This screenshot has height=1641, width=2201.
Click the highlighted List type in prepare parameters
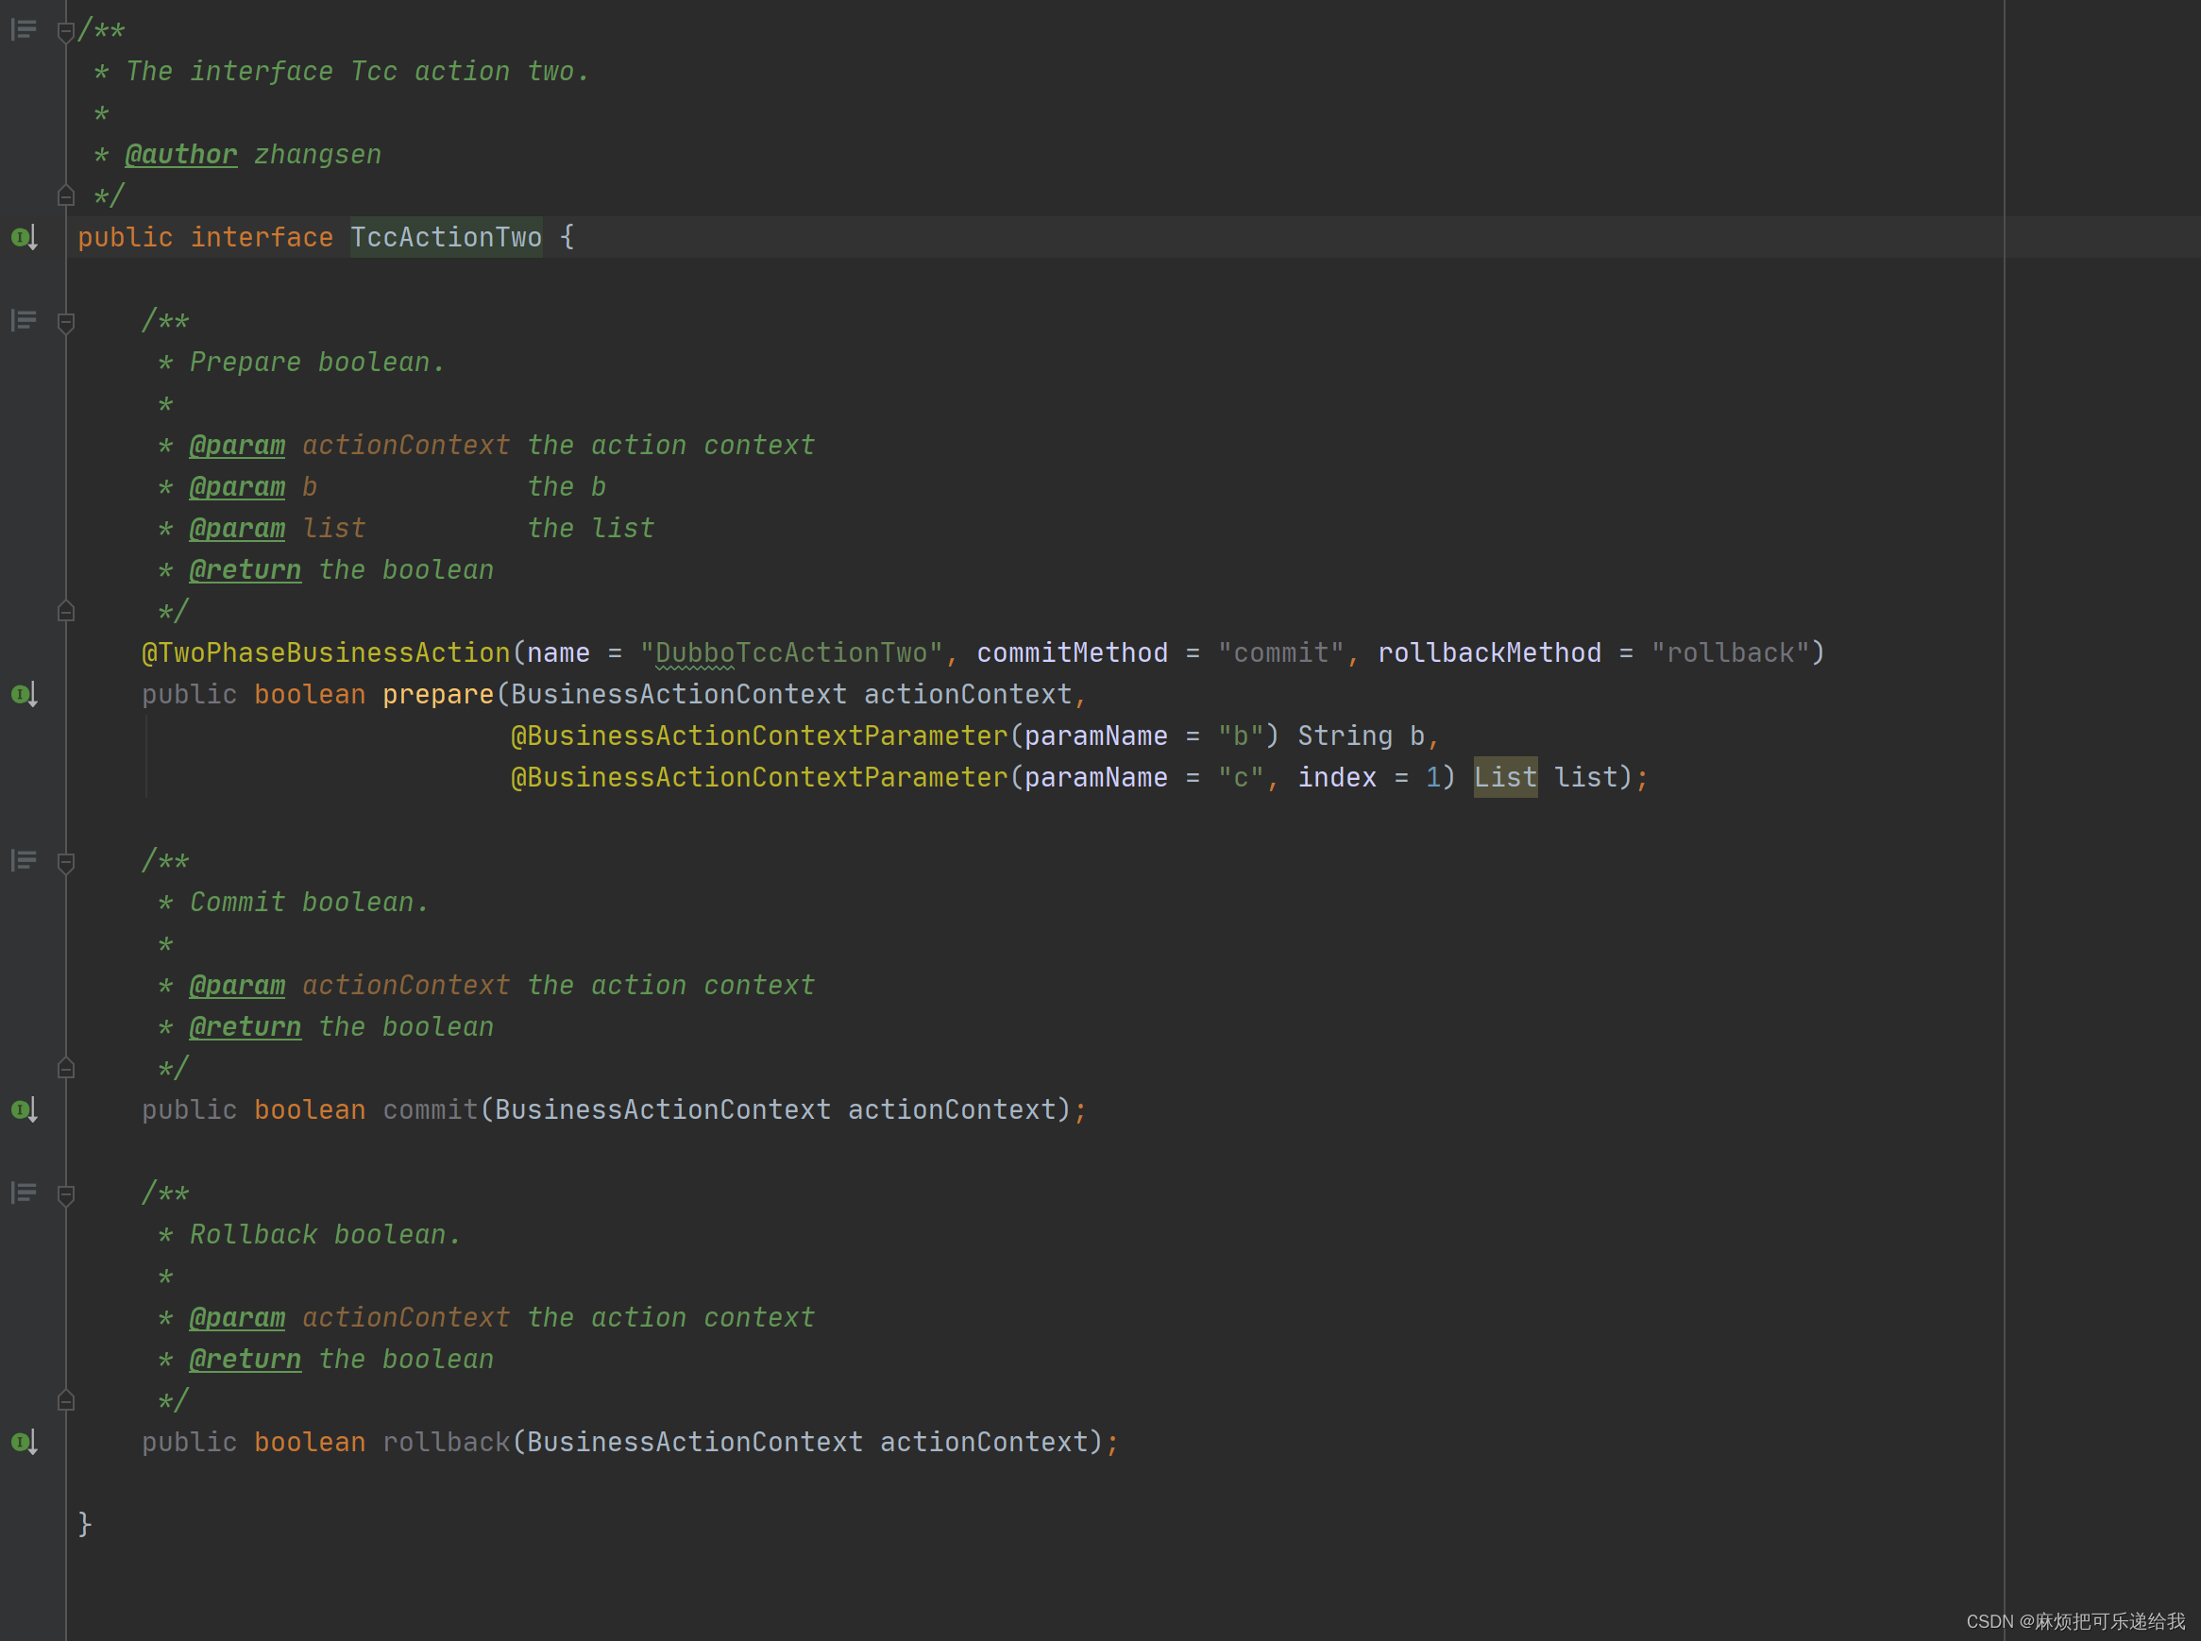1505,778
